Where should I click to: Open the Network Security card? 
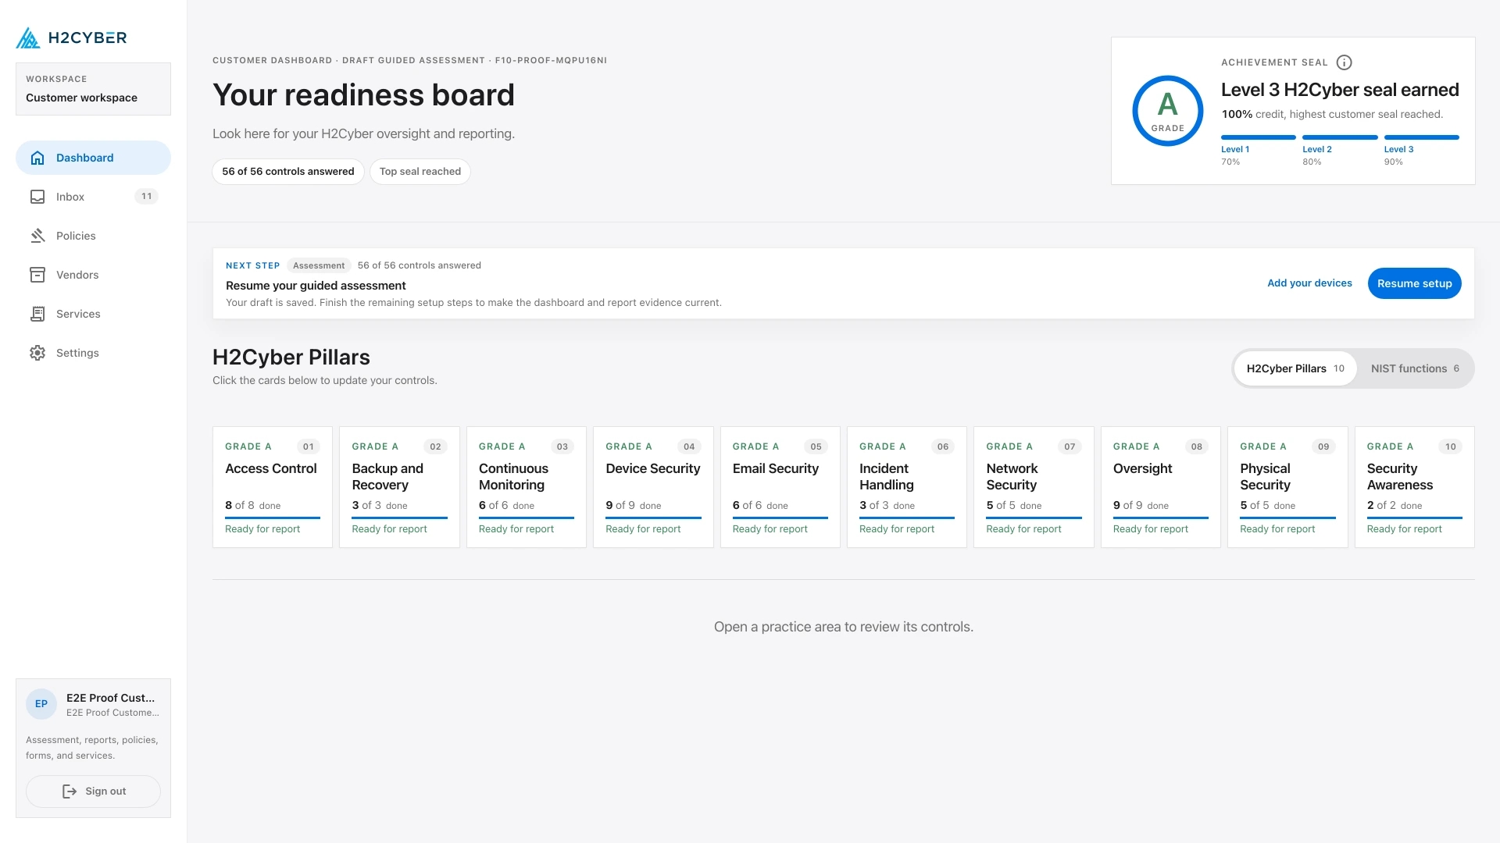coord(1034,487)
